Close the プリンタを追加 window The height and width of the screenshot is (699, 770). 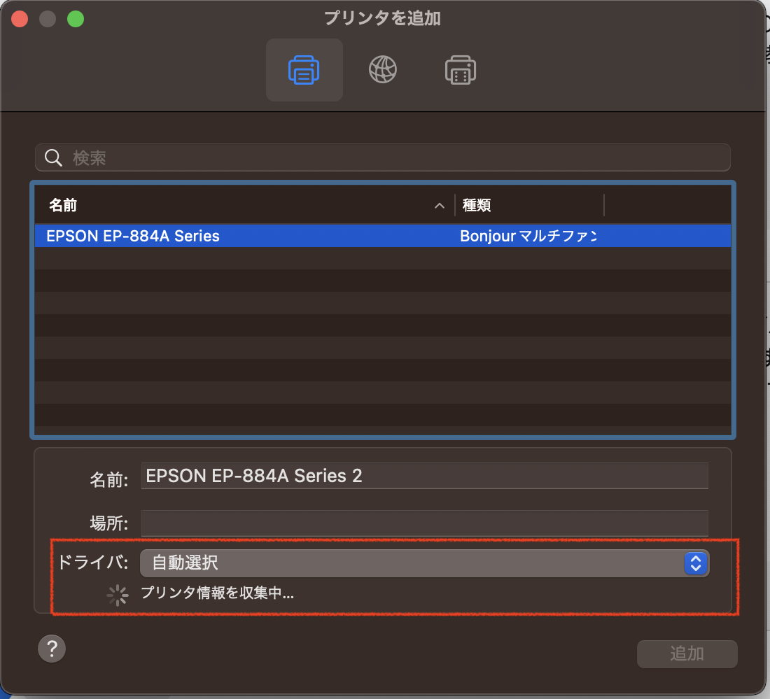pyautogui.click(x=20, y=20)
